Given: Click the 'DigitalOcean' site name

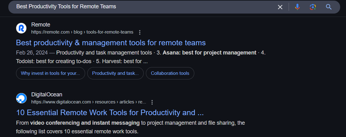Looking at the screenshot, I should pos(47,95).
